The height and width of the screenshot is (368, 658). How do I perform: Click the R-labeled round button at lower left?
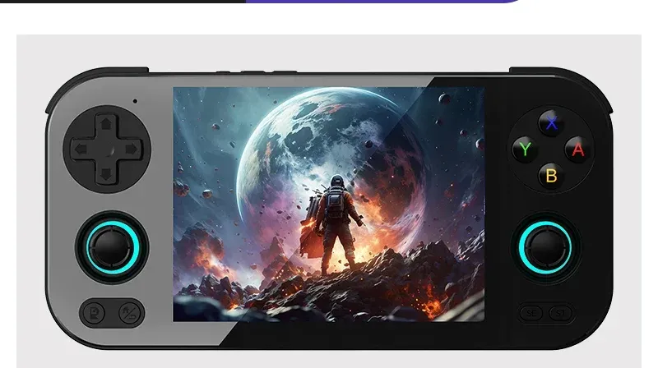point(95,313)
